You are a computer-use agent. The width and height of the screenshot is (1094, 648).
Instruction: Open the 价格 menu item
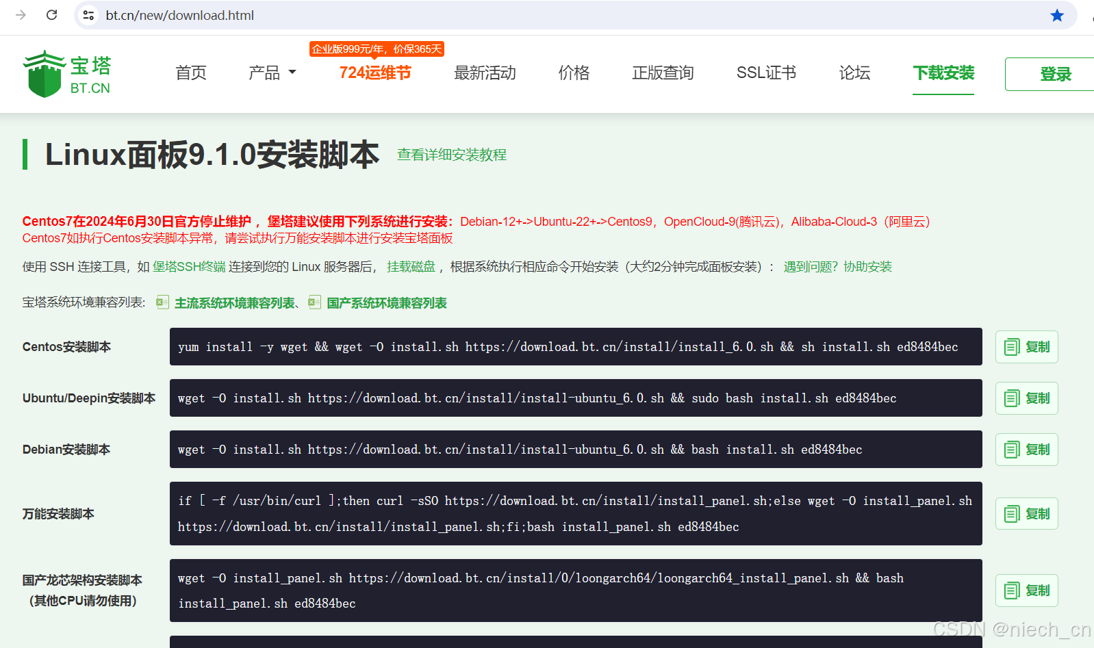point(574,73)
